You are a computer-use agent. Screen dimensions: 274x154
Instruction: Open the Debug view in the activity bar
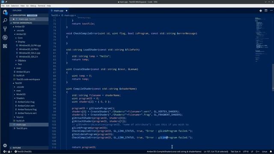pos(5,37)
